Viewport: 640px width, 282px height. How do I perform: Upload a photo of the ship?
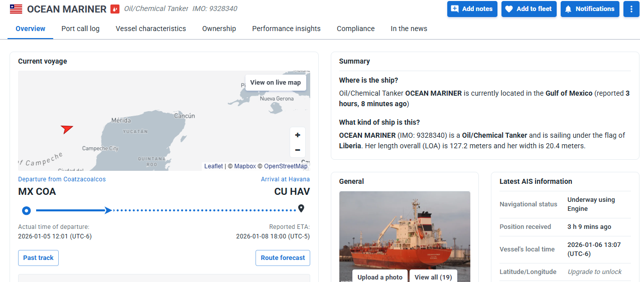(x=380, y=277)
